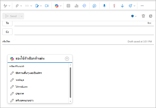Click the signature pen icon

(37, 6)
